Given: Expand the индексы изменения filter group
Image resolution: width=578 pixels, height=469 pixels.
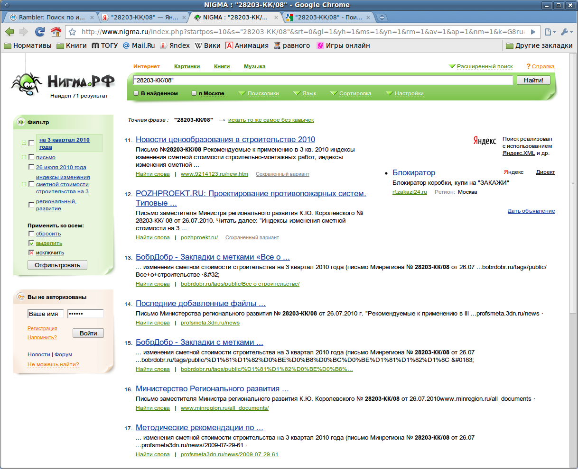Looking at the screenshot, I should tap(24, 184).
